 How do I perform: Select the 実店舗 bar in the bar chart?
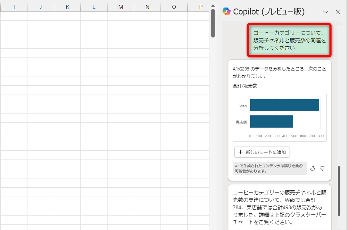coord(271,121)
